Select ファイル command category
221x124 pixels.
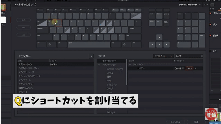click(x=110, y=73)
